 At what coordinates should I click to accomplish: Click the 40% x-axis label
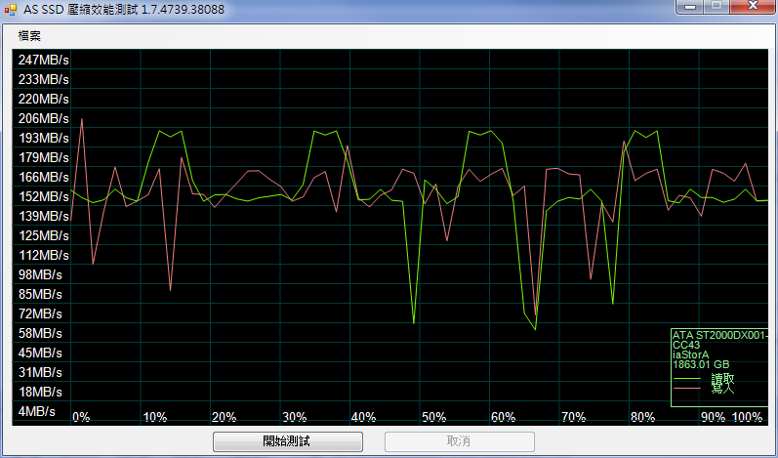(x=363, y=417)
